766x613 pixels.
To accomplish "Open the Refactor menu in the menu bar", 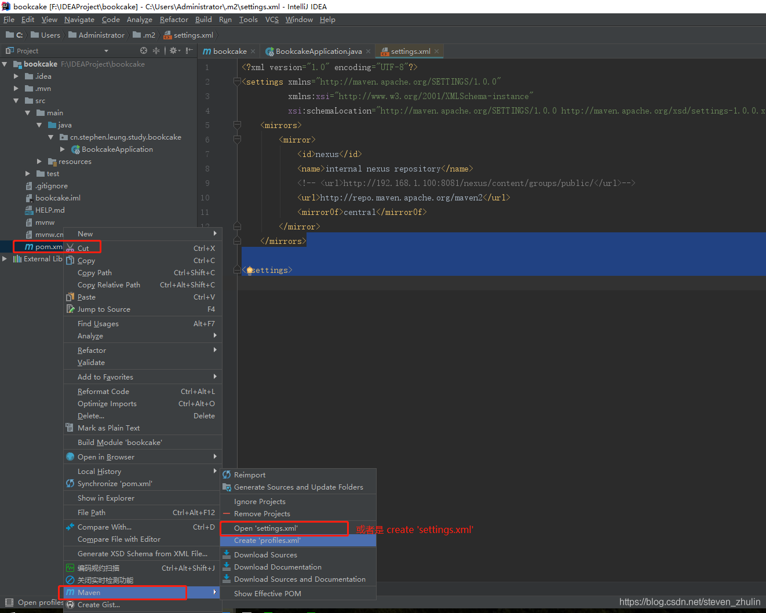I will click(x=174, y=20).
